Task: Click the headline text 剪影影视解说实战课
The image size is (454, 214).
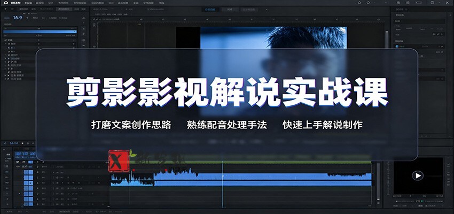Action: coord(227,92)
